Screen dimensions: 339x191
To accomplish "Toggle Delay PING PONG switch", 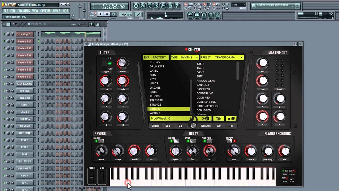I will tap(209, 141).
